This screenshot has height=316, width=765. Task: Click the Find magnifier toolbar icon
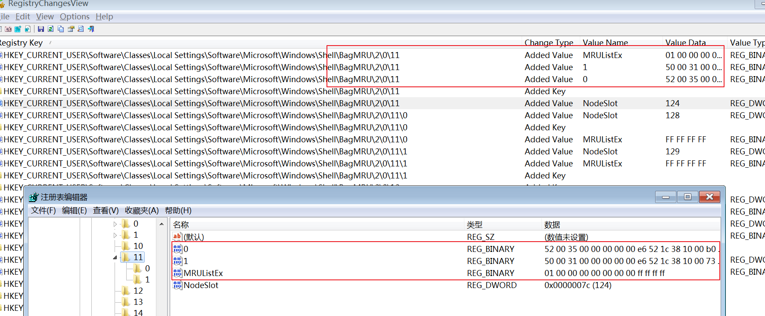[x=81, y=29]
